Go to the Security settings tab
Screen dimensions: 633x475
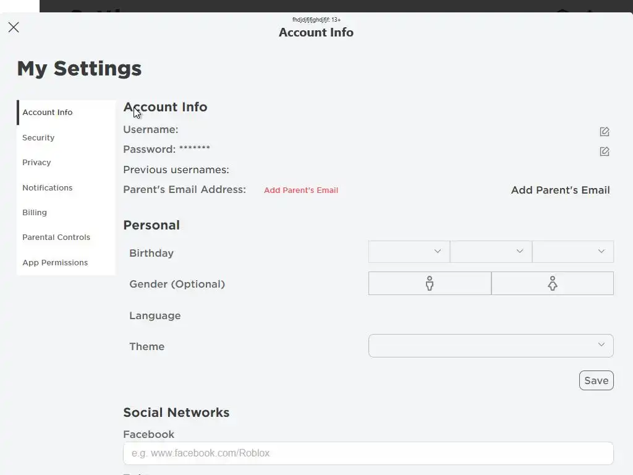coord(38,138)
